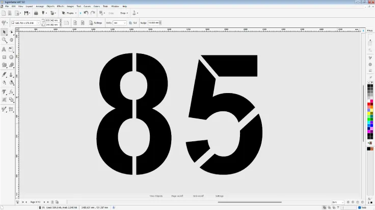Increase the Nudge value stepper
The image size is (375, 210).
click(160, 22)
